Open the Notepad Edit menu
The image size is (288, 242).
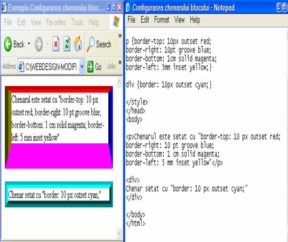[145, 20]
